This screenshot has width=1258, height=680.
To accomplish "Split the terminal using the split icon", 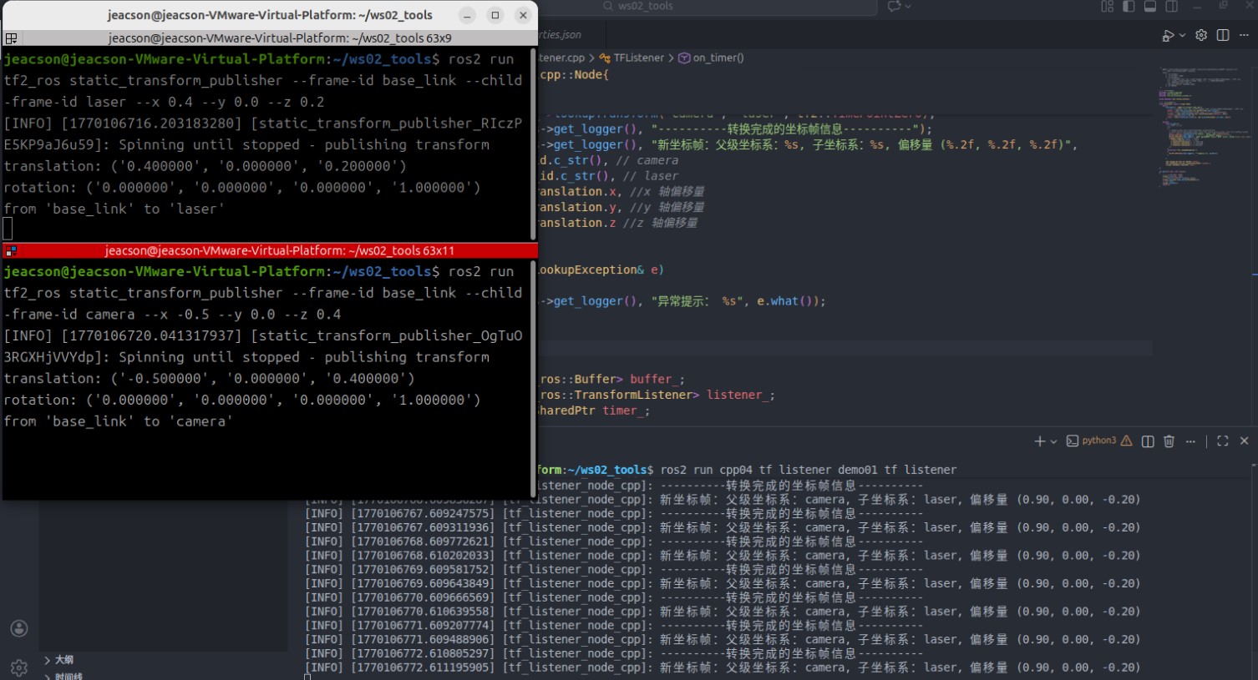I will [x=1148, y=441].
